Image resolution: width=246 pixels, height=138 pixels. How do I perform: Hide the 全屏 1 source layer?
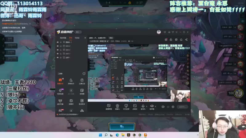58,58
